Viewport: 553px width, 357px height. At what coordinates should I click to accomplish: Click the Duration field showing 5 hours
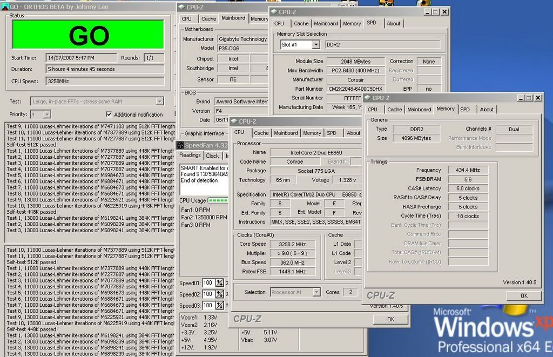tap(105, 69)
